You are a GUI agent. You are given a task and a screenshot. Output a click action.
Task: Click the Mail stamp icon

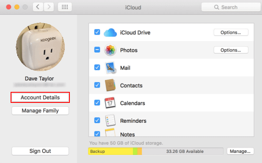click(x=110, y=68)
